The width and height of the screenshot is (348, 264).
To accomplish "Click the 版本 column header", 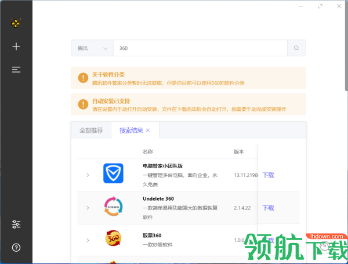I will click(239, 151).
